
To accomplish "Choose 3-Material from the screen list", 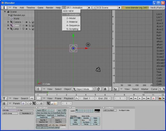I will point(71,22).
